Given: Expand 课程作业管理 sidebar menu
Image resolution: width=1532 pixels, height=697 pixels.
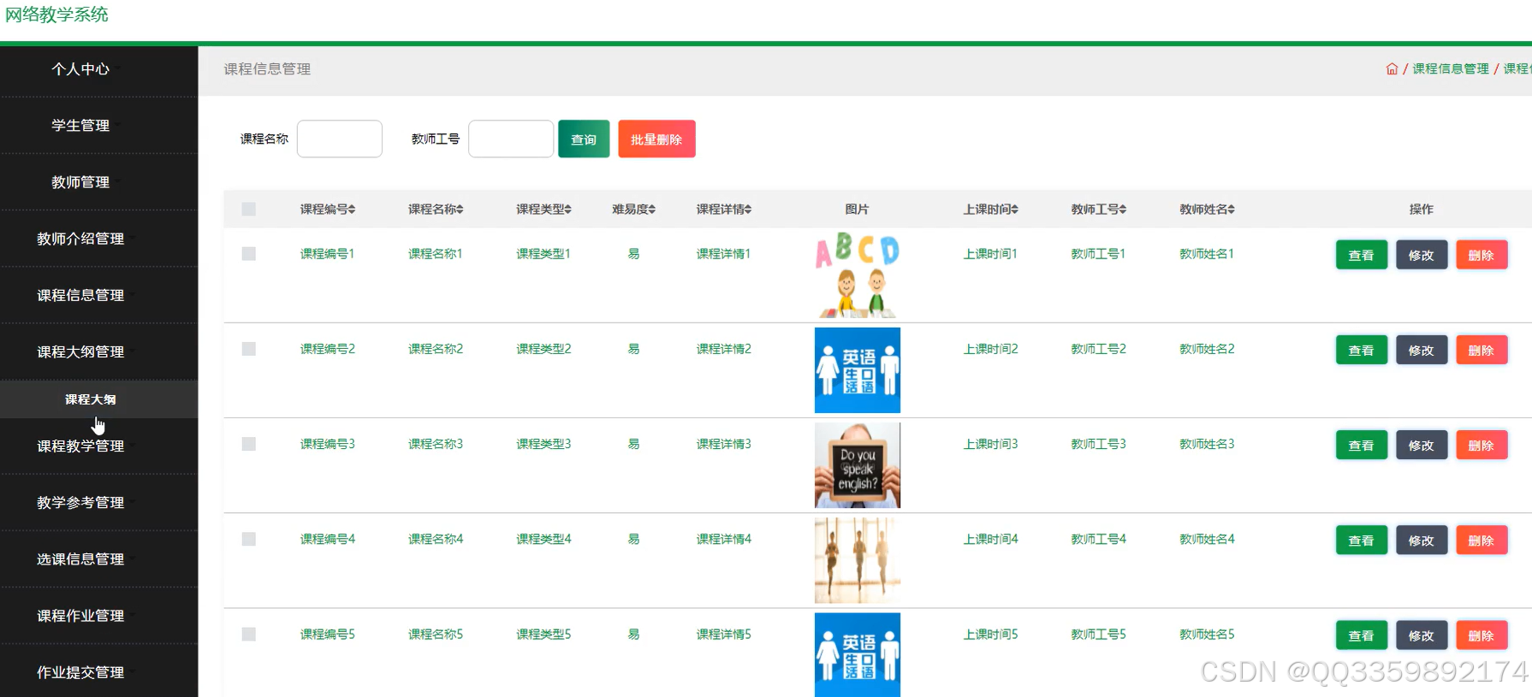Looking at the screenshot, I should coord(98,616).
